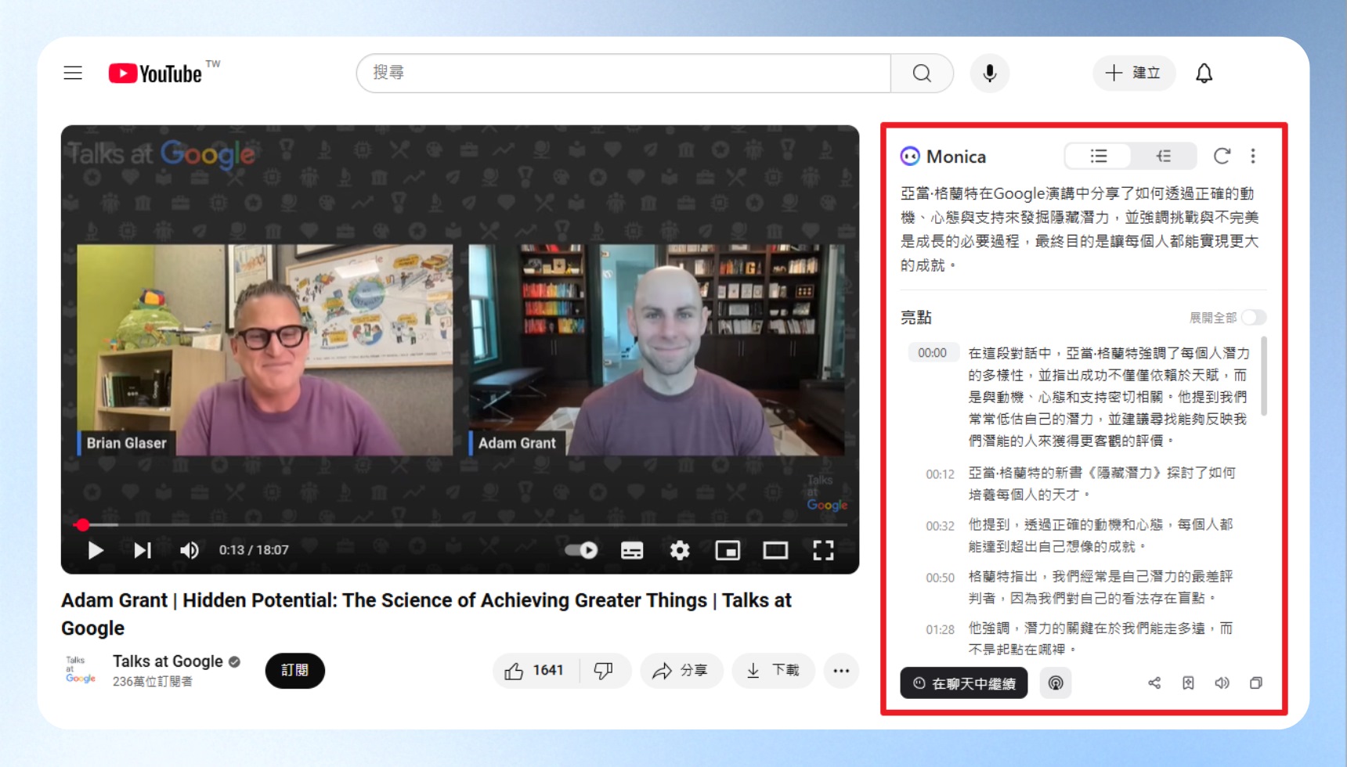The height and width of the screenshot is (767, 1347).
Task: Open player settings gear
Action: click(680, 550)
